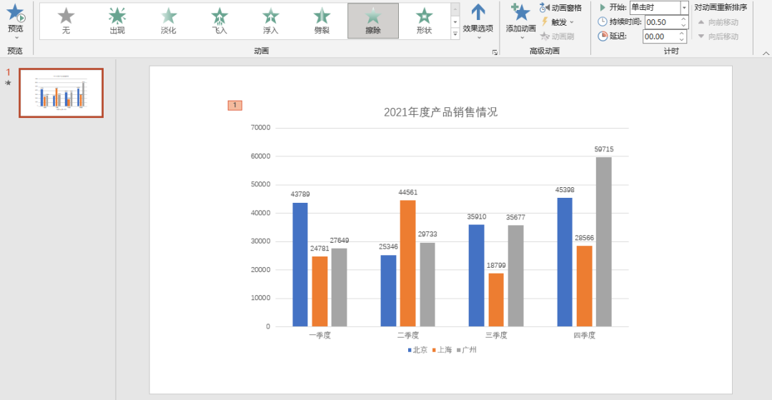Select the 出现 (Appear) animation effect
772x400 pixels.
pos(117,20)
